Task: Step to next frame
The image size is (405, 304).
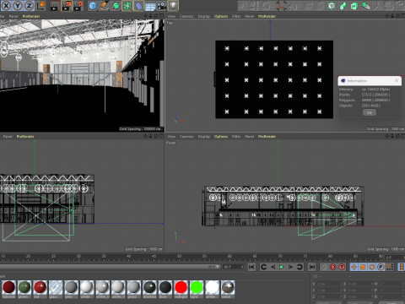Action: coord(290,267)
